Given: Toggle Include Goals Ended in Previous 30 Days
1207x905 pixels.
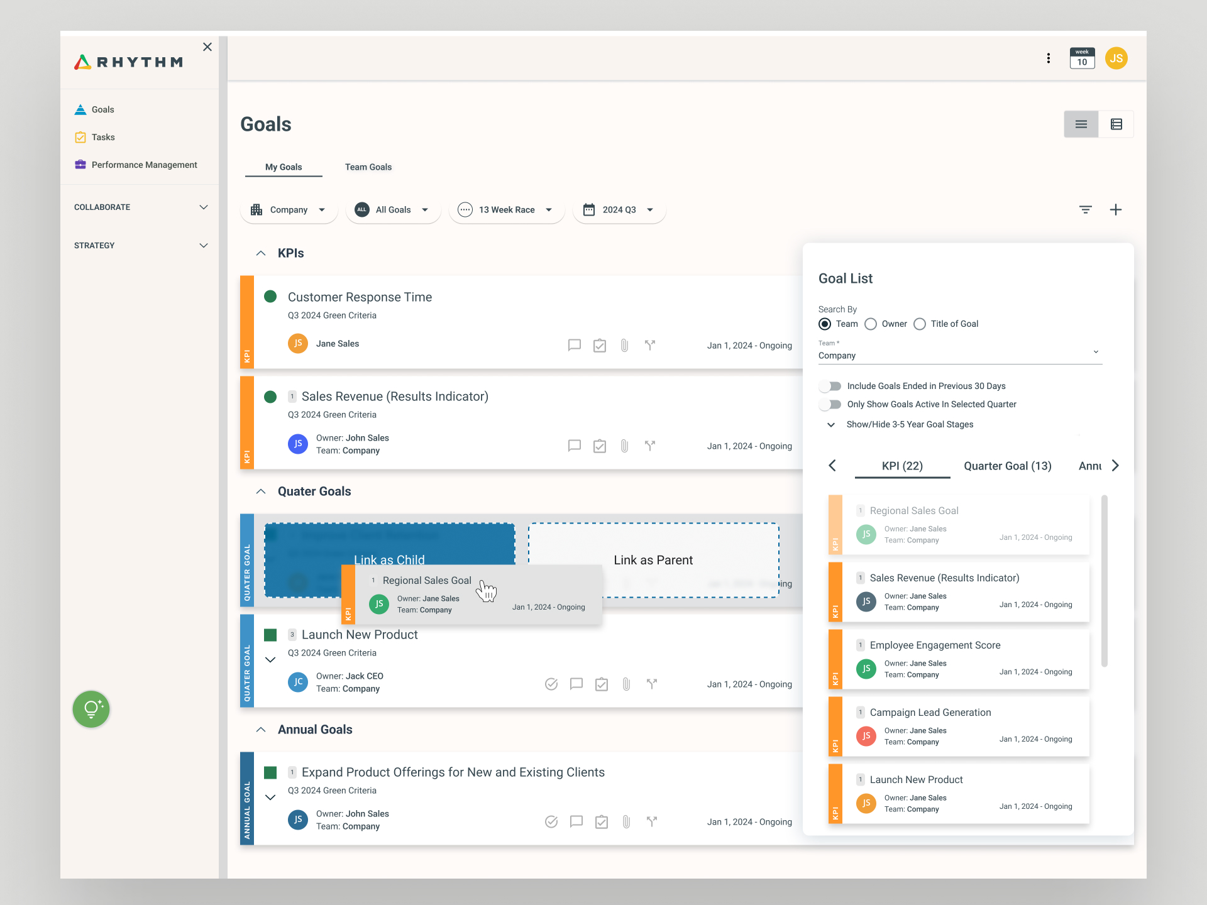Looking at the screenshot, I should [830, 386].
